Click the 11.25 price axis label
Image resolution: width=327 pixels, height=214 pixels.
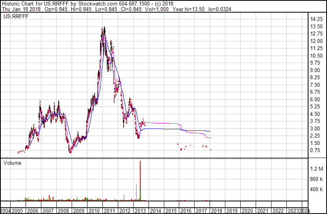[x=316, y=48]
